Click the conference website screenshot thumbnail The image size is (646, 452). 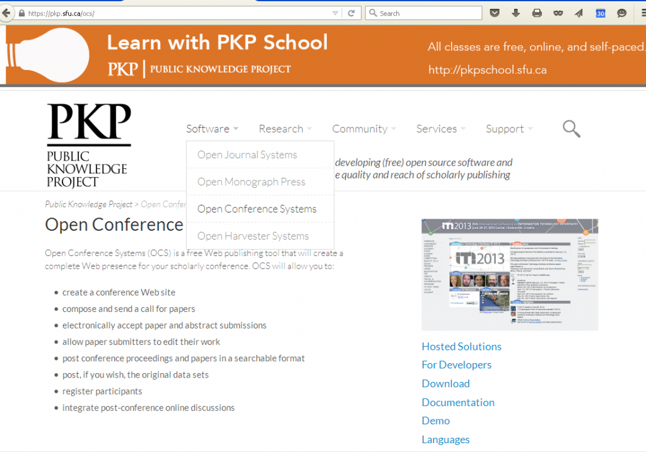(509, 275)
